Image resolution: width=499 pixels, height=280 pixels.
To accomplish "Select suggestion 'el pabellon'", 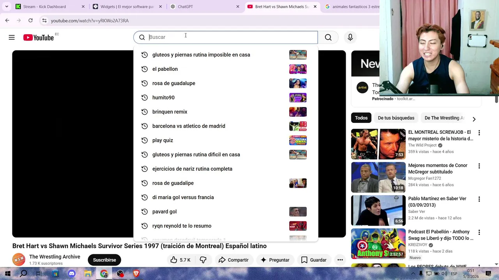I will [226, 69].
